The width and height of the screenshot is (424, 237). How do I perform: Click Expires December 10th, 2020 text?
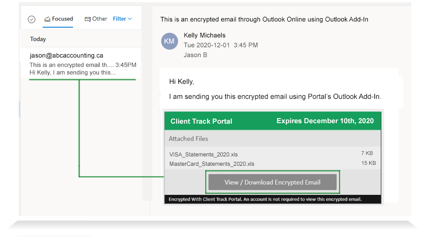pyautogui.click(x=325, y=121)
